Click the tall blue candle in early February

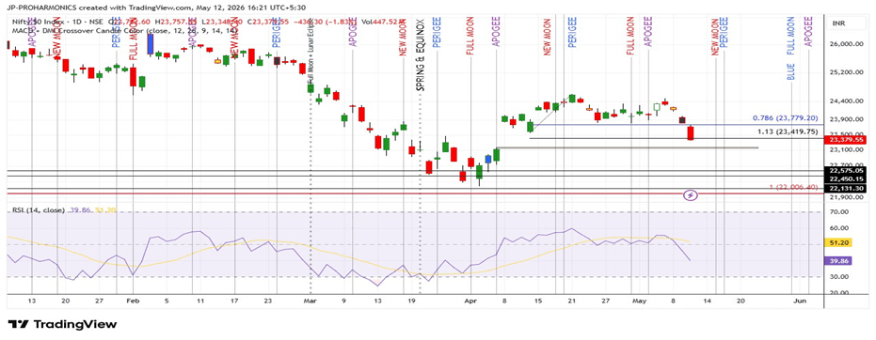[x=151, y=44]
